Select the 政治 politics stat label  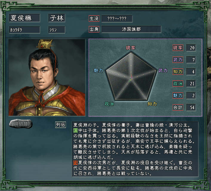pos(178,84)
